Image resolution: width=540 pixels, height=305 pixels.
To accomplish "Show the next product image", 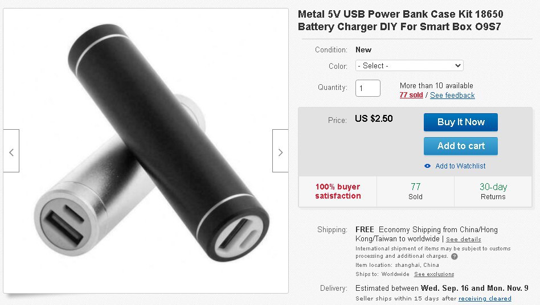I will 280,151.
